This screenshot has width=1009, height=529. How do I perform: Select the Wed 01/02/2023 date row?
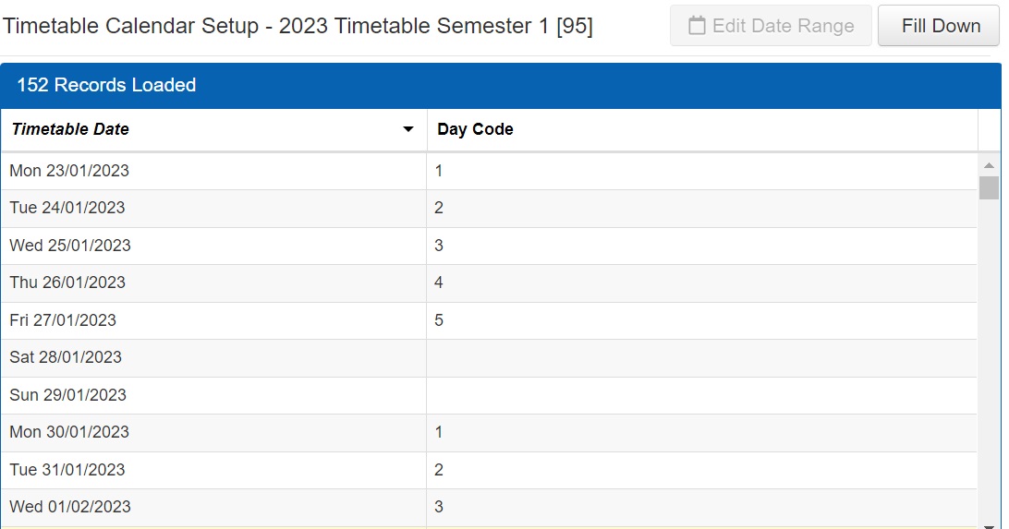point(70,507)
